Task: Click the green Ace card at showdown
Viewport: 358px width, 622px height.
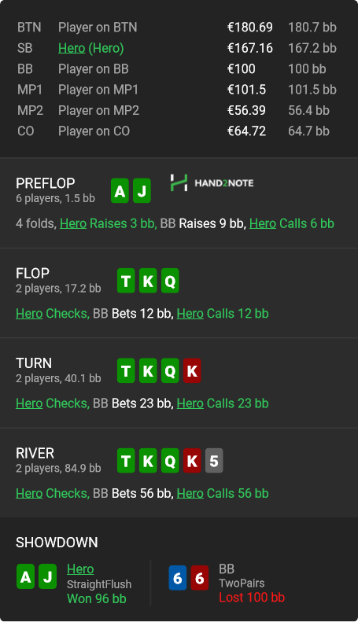Action: point(25,576)
